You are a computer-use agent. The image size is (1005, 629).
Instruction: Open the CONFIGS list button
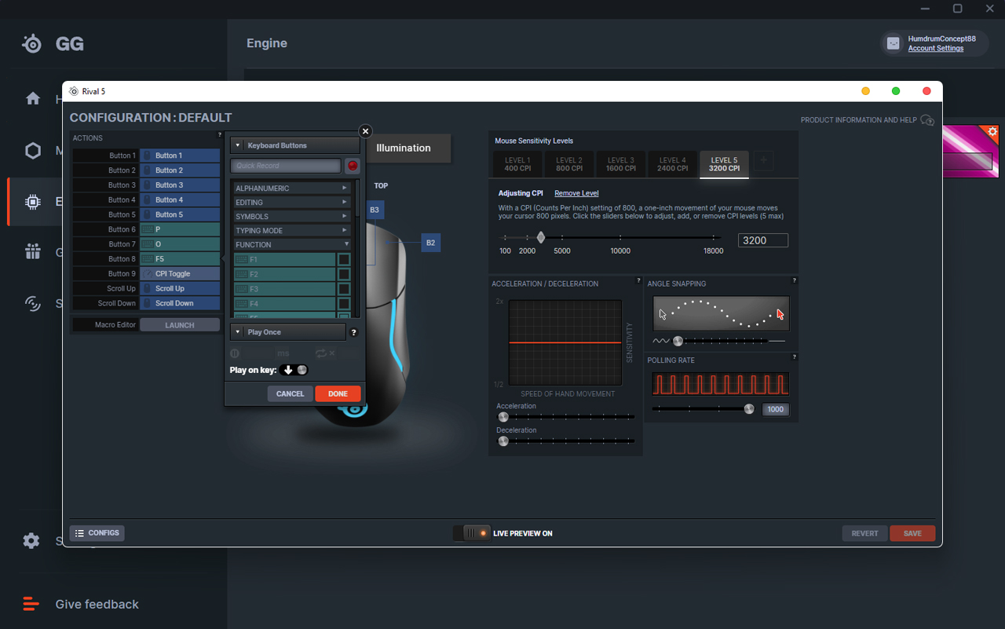[x=97, y=533]
